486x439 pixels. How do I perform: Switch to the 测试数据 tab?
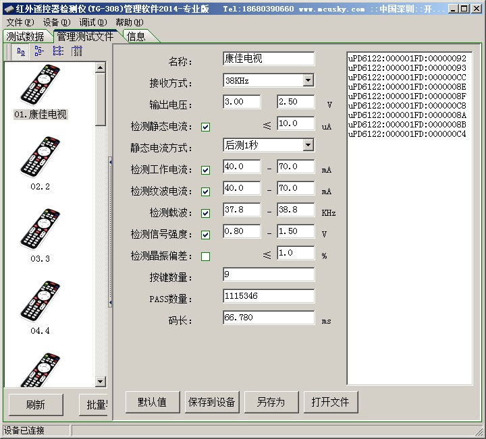(x=25, y=36)
